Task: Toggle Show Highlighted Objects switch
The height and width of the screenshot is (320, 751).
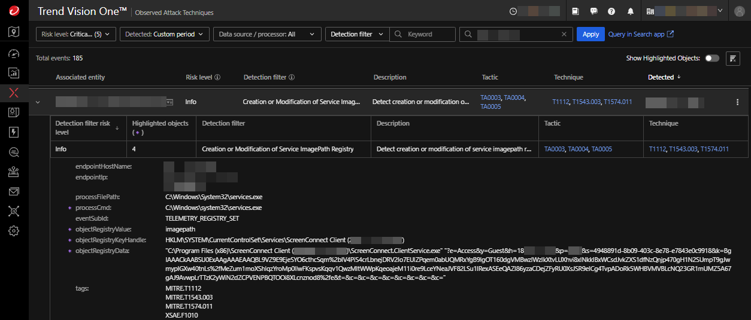Action: [x=712, y=58]
